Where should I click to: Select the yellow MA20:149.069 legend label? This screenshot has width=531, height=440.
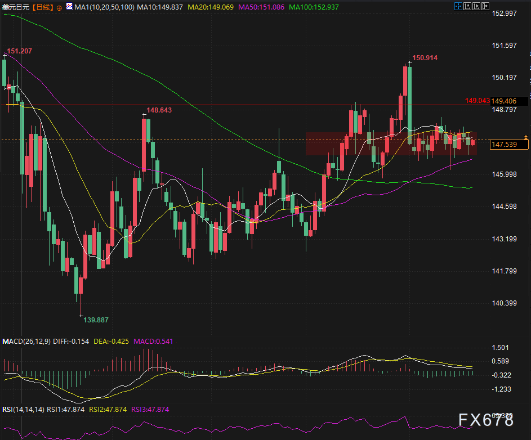212,7
